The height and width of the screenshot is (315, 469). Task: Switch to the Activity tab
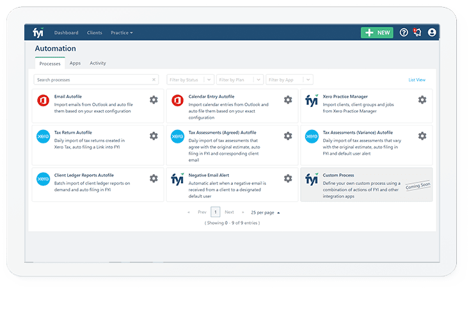point(98,63)
